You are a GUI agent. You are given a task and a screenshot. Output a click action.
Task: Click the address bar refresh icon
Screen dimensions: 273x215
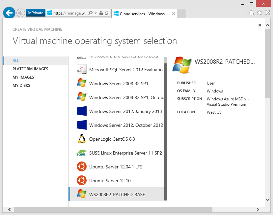[x=106, y=13]
